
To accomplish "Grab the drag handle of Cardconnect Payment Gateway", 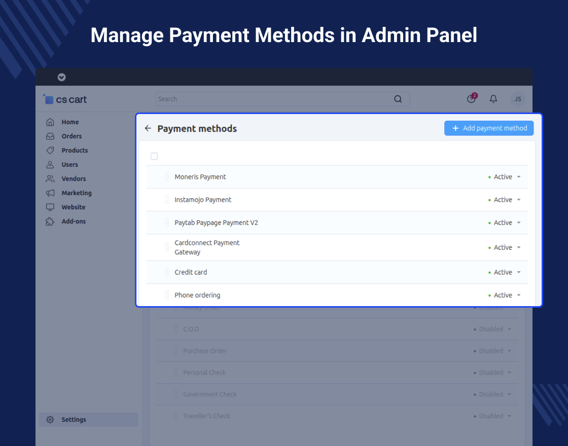I will point(167,247).
